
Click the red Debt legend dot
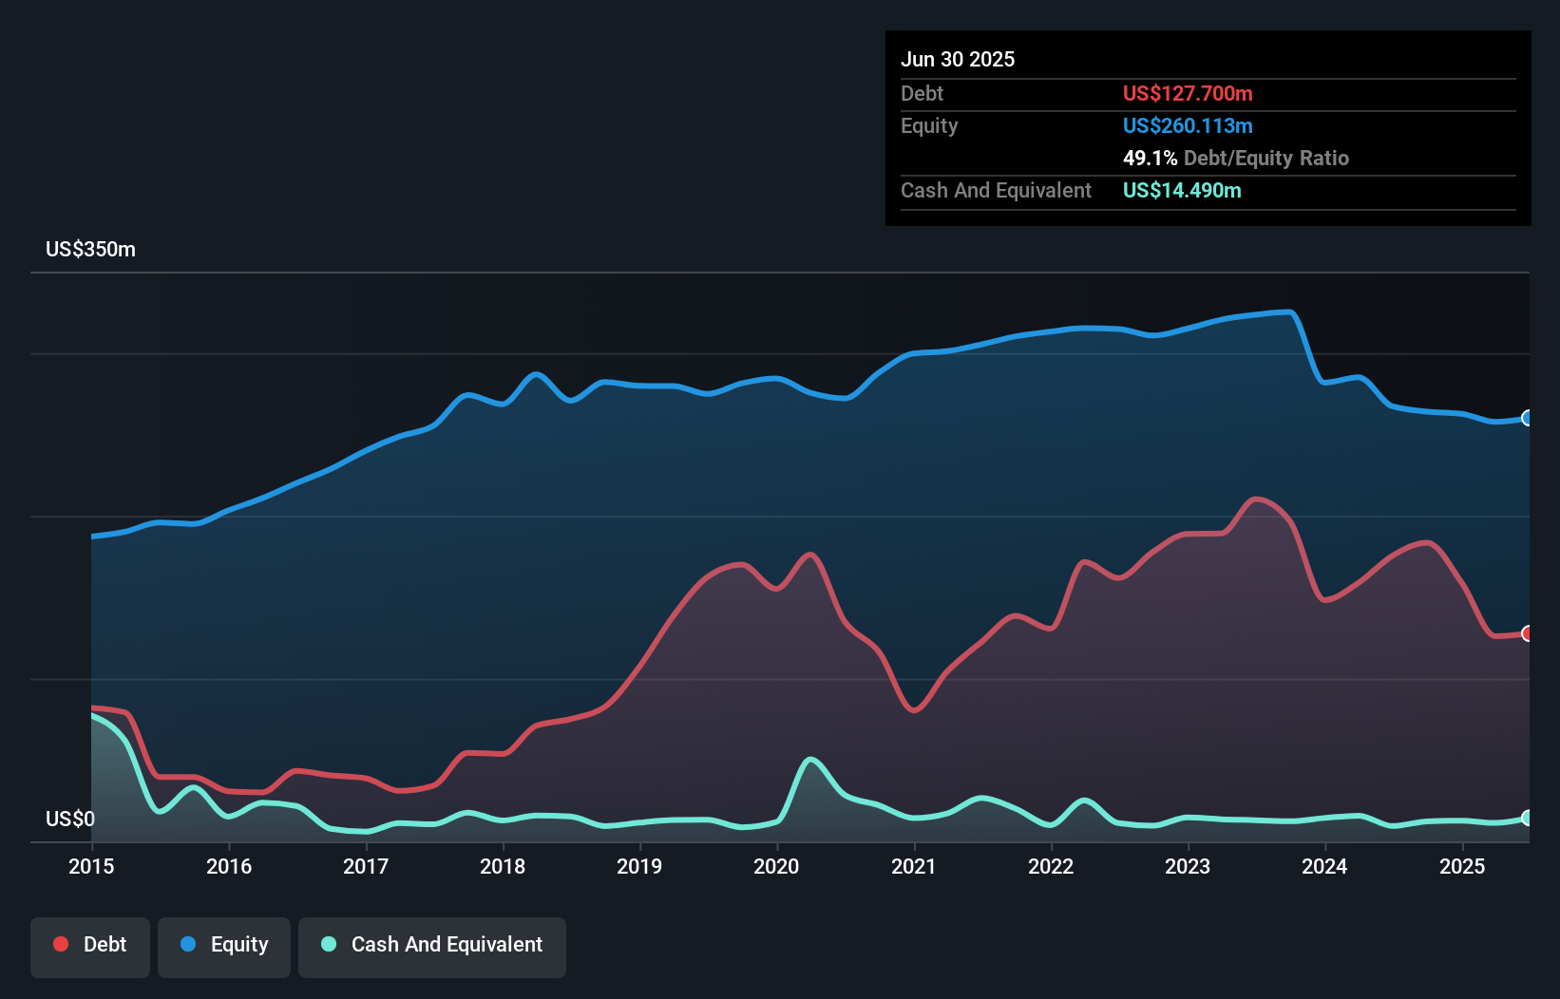coord(60,944)
